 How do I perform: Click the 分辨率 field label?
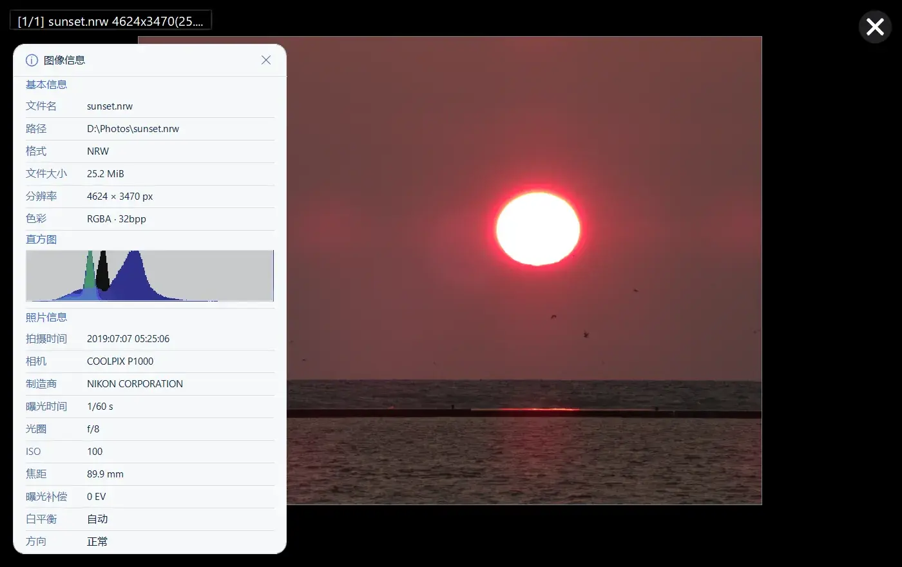click(41, 197)
